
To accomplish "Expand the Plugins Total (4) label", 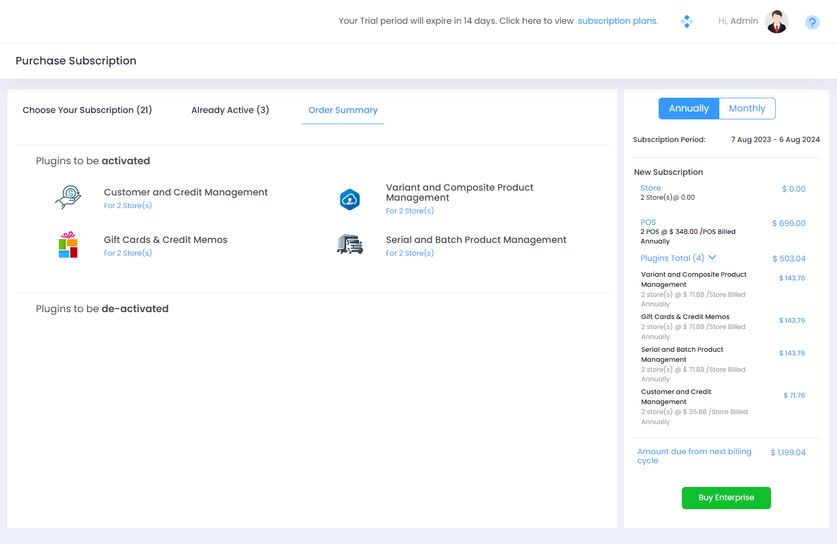I will (x=672, y=258).
